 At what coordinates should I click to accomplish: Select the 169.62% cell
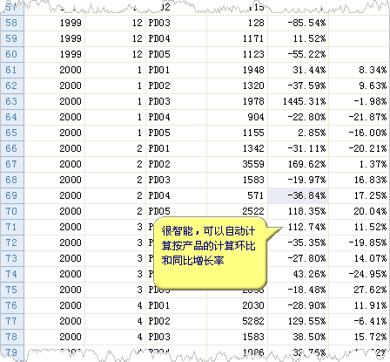(x=298, y=164)
